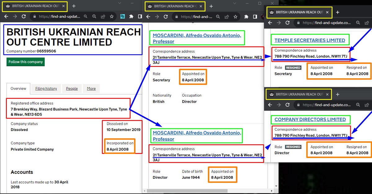Open a new tab in Temple Secretaries window
This screenshot has height=194, width=372.
click(338, 12)
